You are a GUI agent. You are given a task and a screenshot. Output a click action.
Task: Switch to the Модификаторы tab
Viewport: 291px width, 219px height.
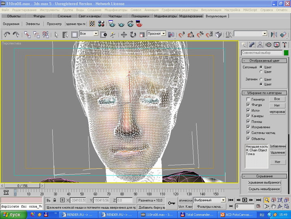[x=165, y=16]
